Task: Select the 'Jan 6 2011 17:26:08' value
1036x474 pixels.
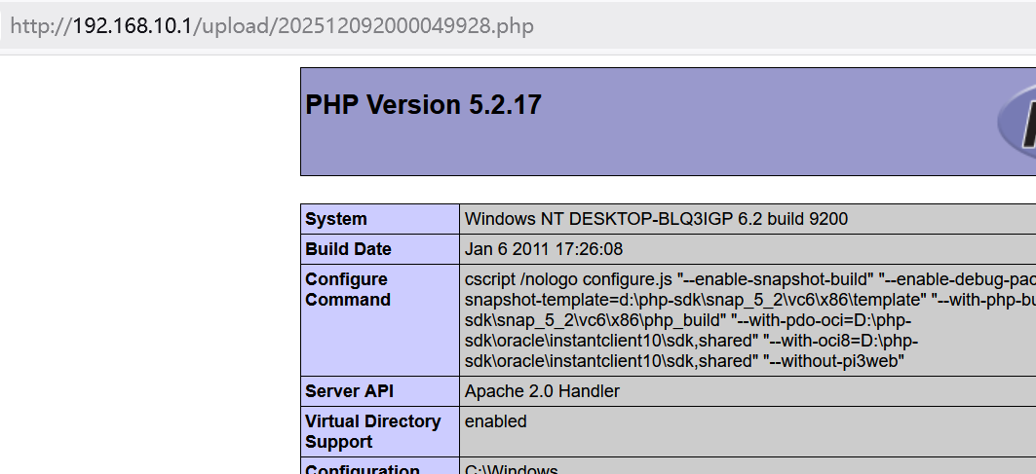Action: [543, 249]
